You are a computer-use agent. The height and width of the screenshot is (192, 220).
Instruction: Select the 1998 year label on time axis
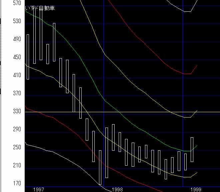(x=117, y=189)
